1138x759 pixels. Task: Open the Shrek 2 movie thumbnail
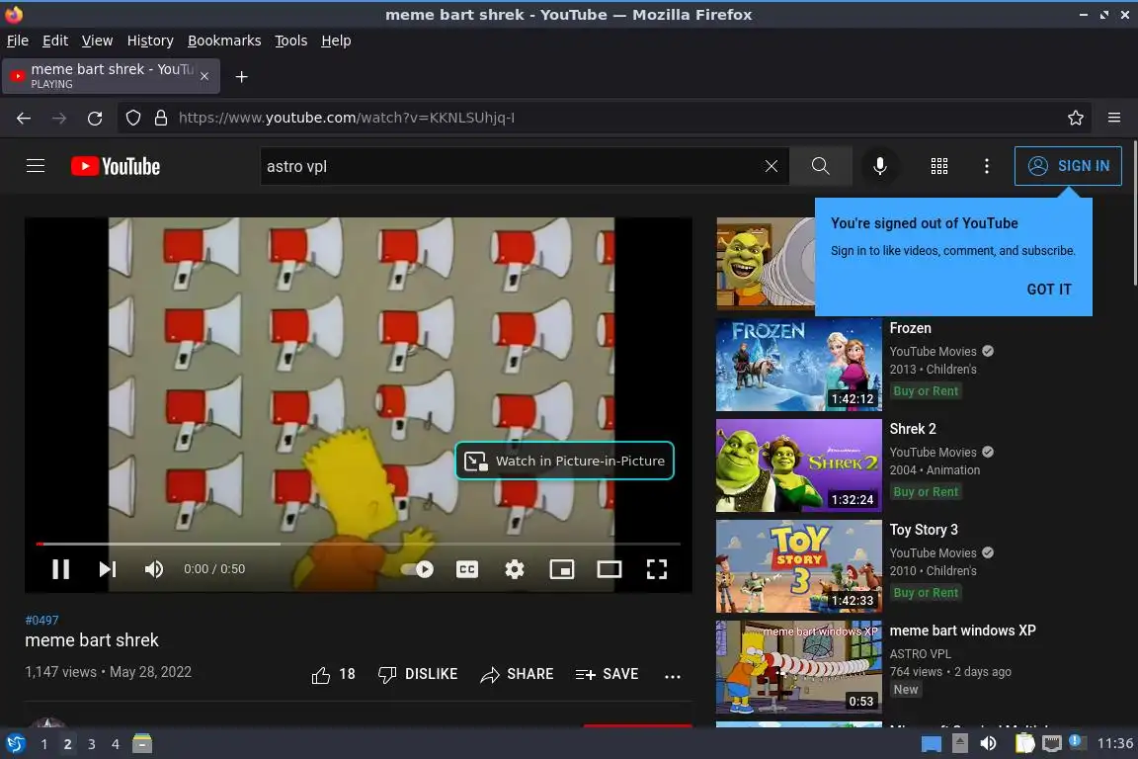pos(799,465)
